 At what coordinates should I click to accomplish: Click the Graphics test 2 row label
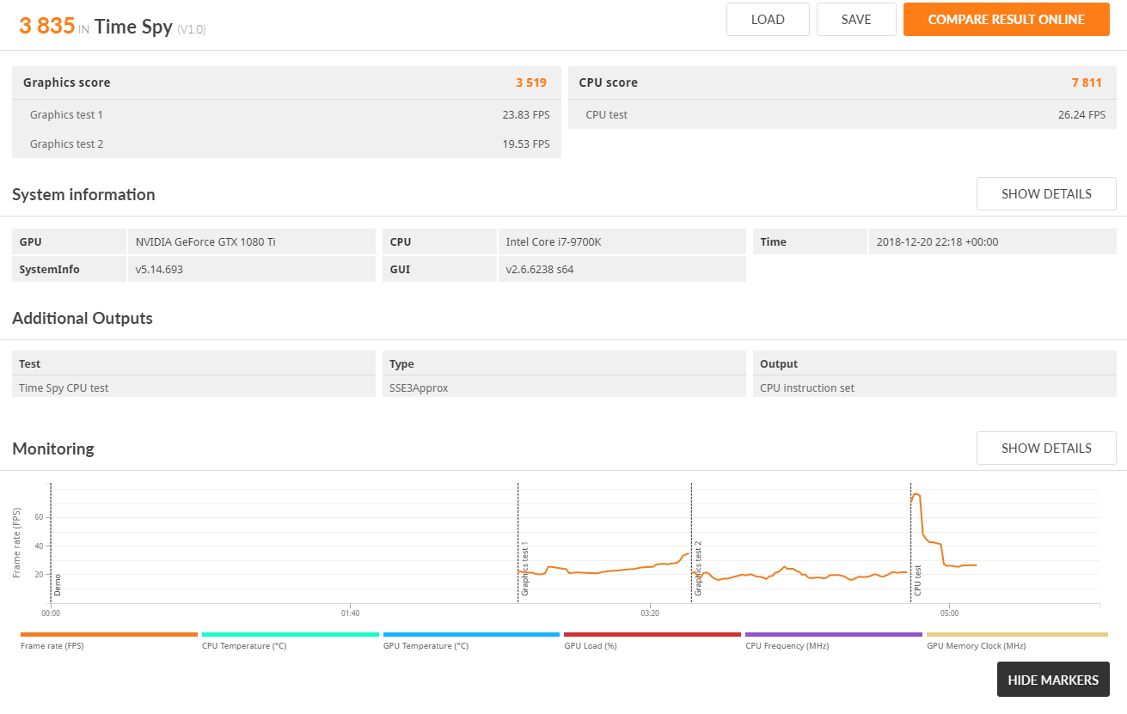coord(66,143)
